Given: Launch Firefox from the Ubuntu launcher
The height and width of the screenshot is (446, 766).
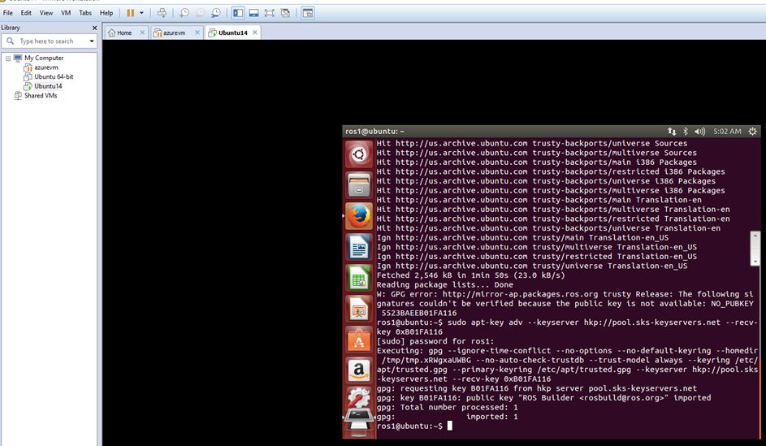Looking at the screenshot, I should (358, 216).
